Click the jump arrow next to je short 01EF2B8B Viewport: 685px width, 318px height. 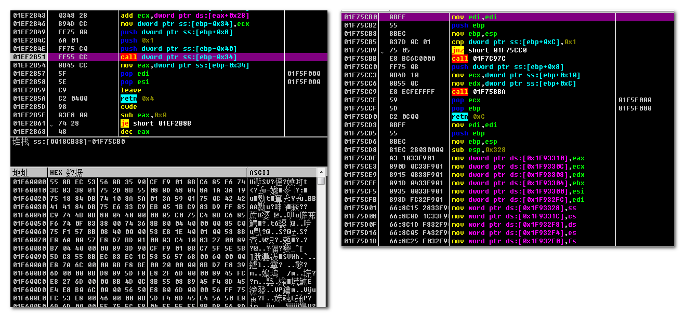pyautogui.click(x=51, y=124)
